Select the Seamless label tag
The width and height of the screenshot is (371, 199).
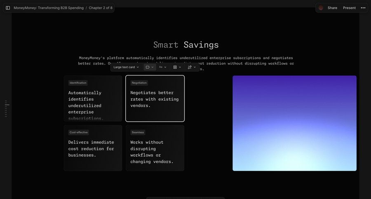[x=138, y=132]
